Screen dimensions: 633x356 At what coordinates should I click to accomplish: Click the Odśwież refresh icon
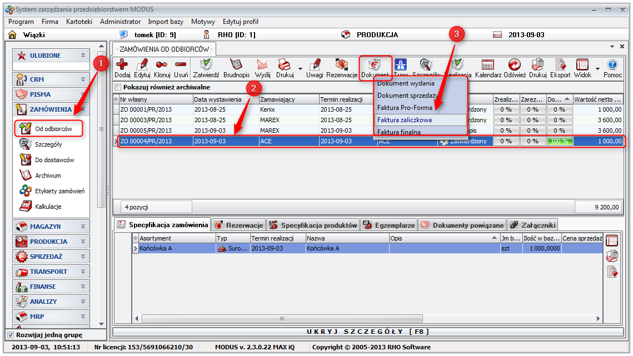pyautogui.click(x=515, y=66)
